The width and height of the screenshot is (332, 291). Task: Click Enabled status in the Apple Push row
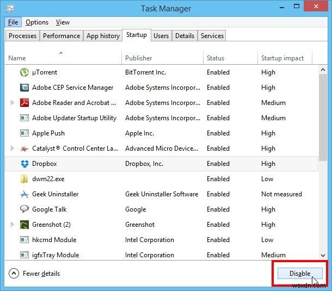218,133
